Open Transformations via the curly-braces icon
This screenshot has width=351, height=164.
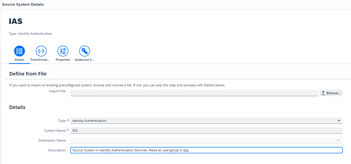pos(41,51)
